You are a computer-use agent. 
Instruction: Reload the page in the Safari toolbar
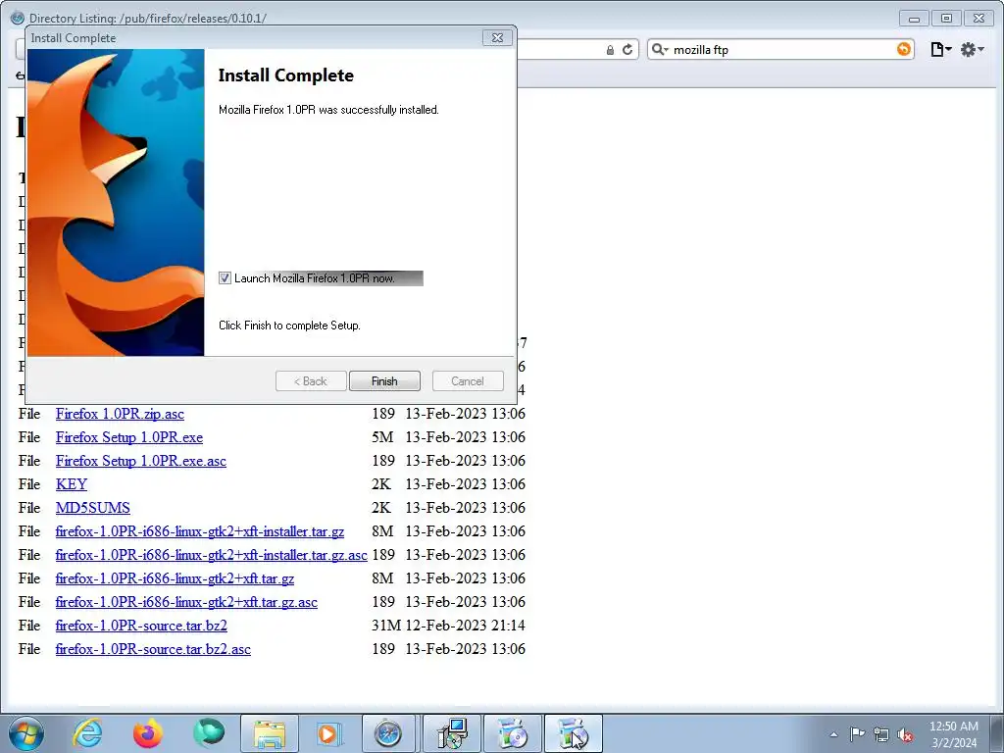pyautogui.click(x=627, y=49)
